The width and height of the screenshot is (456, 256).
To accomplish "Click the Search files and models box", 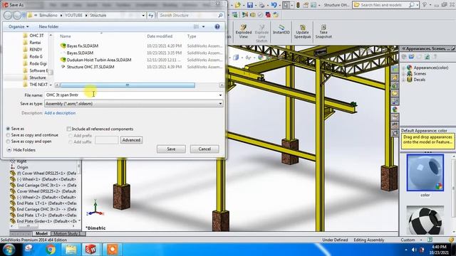I will (385, 5).
